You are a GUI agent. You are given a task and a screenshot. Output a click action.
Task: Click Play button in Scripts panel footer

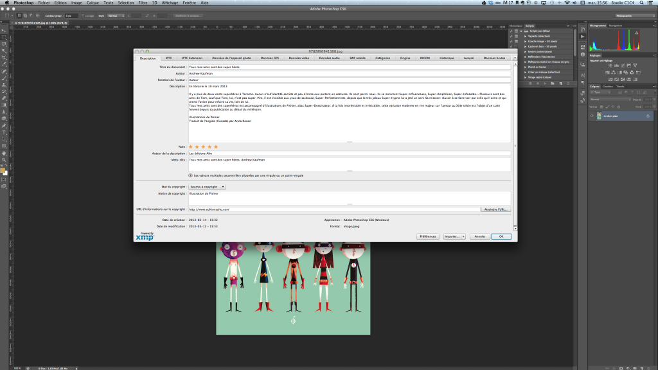pyautogui.click(x=545, y=84)
